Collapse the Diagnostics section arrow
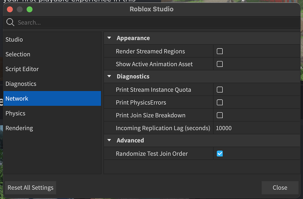This screenshot has width=303, height=199. [x=109, y=76]
